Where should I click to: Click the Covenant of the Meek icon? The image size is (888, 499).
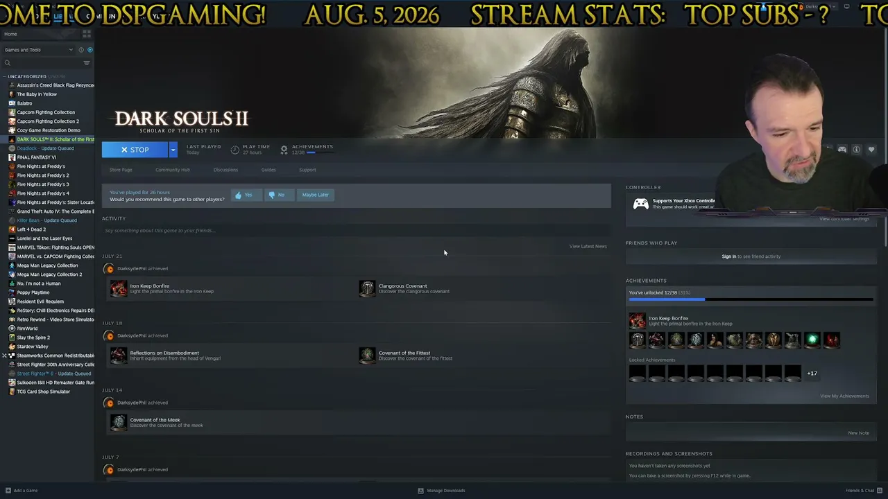point(119,422)
